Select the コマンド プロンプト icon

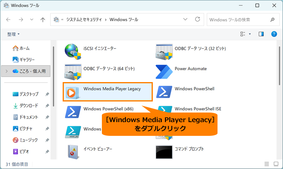coord(164,152)
